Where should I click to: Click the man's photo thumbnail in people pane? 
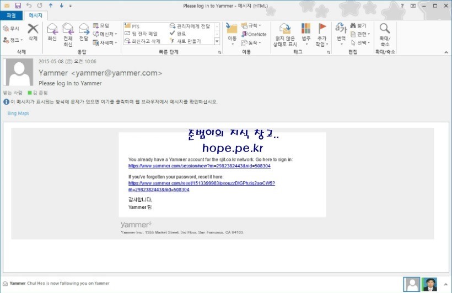click(x=429, y=284)
